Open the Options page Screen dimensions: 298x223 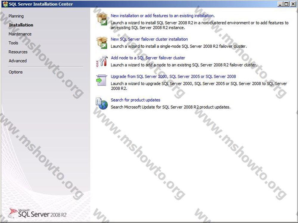click(16, 72)
